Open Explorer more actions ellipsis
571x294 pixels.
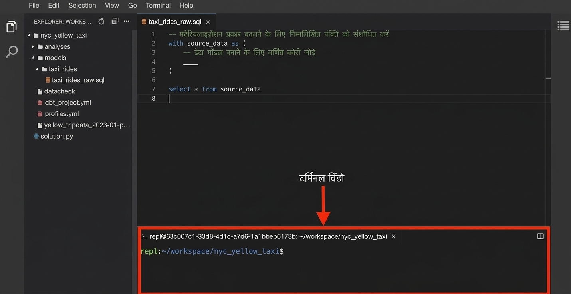[x=127, y=22]
